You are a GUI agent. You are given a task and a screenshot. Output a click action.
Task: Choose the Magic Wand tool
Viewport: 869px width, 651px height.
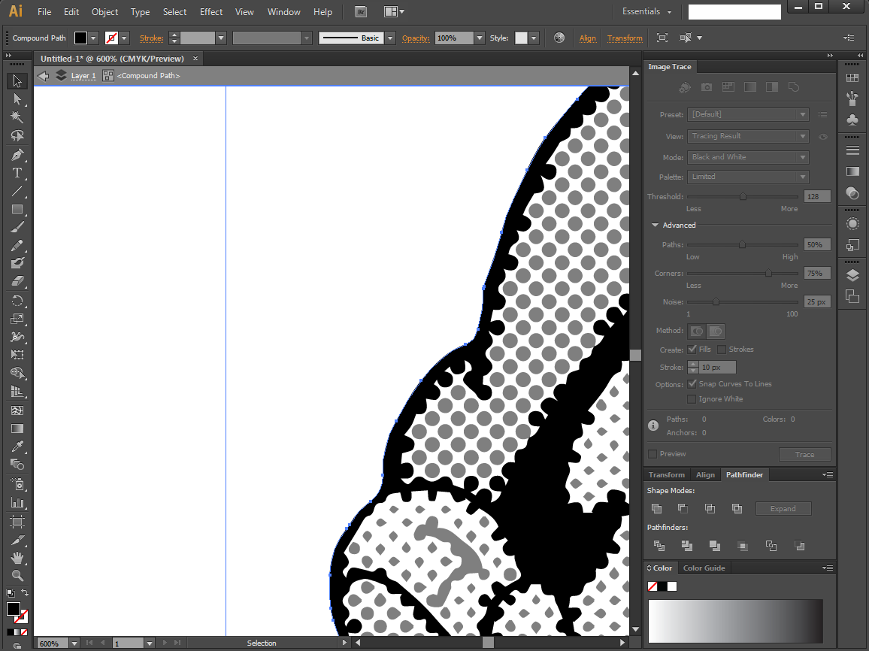tap(17, 117)
